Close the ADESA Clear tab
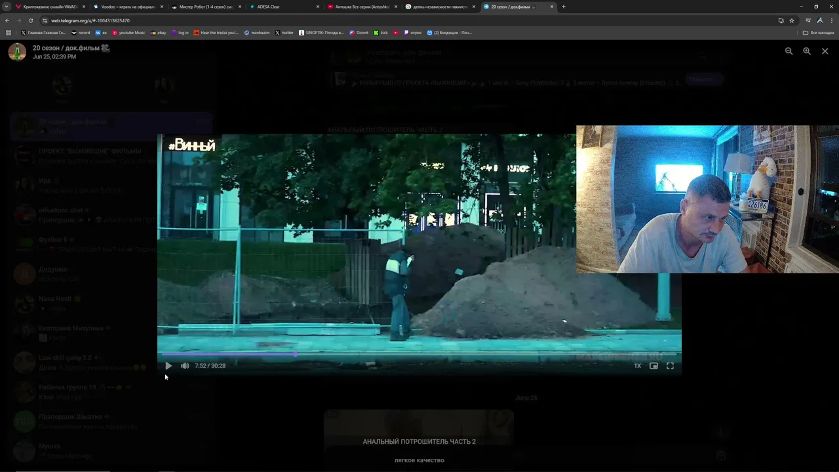This screenshot has height=472, width=839. 318,7
